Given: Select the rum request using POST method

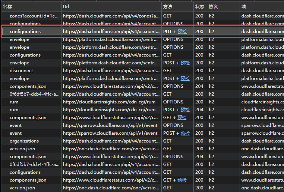Looking at the screenshot, I should pos(14,110).
